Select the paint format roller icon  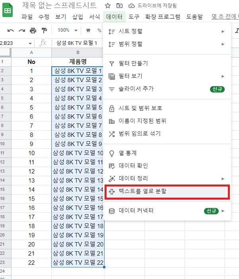(x=44, y=31)
